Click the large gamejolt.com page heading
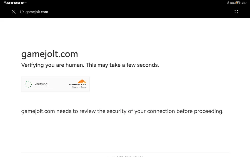This screenshot has width=250, height=157. click(50, 54)
